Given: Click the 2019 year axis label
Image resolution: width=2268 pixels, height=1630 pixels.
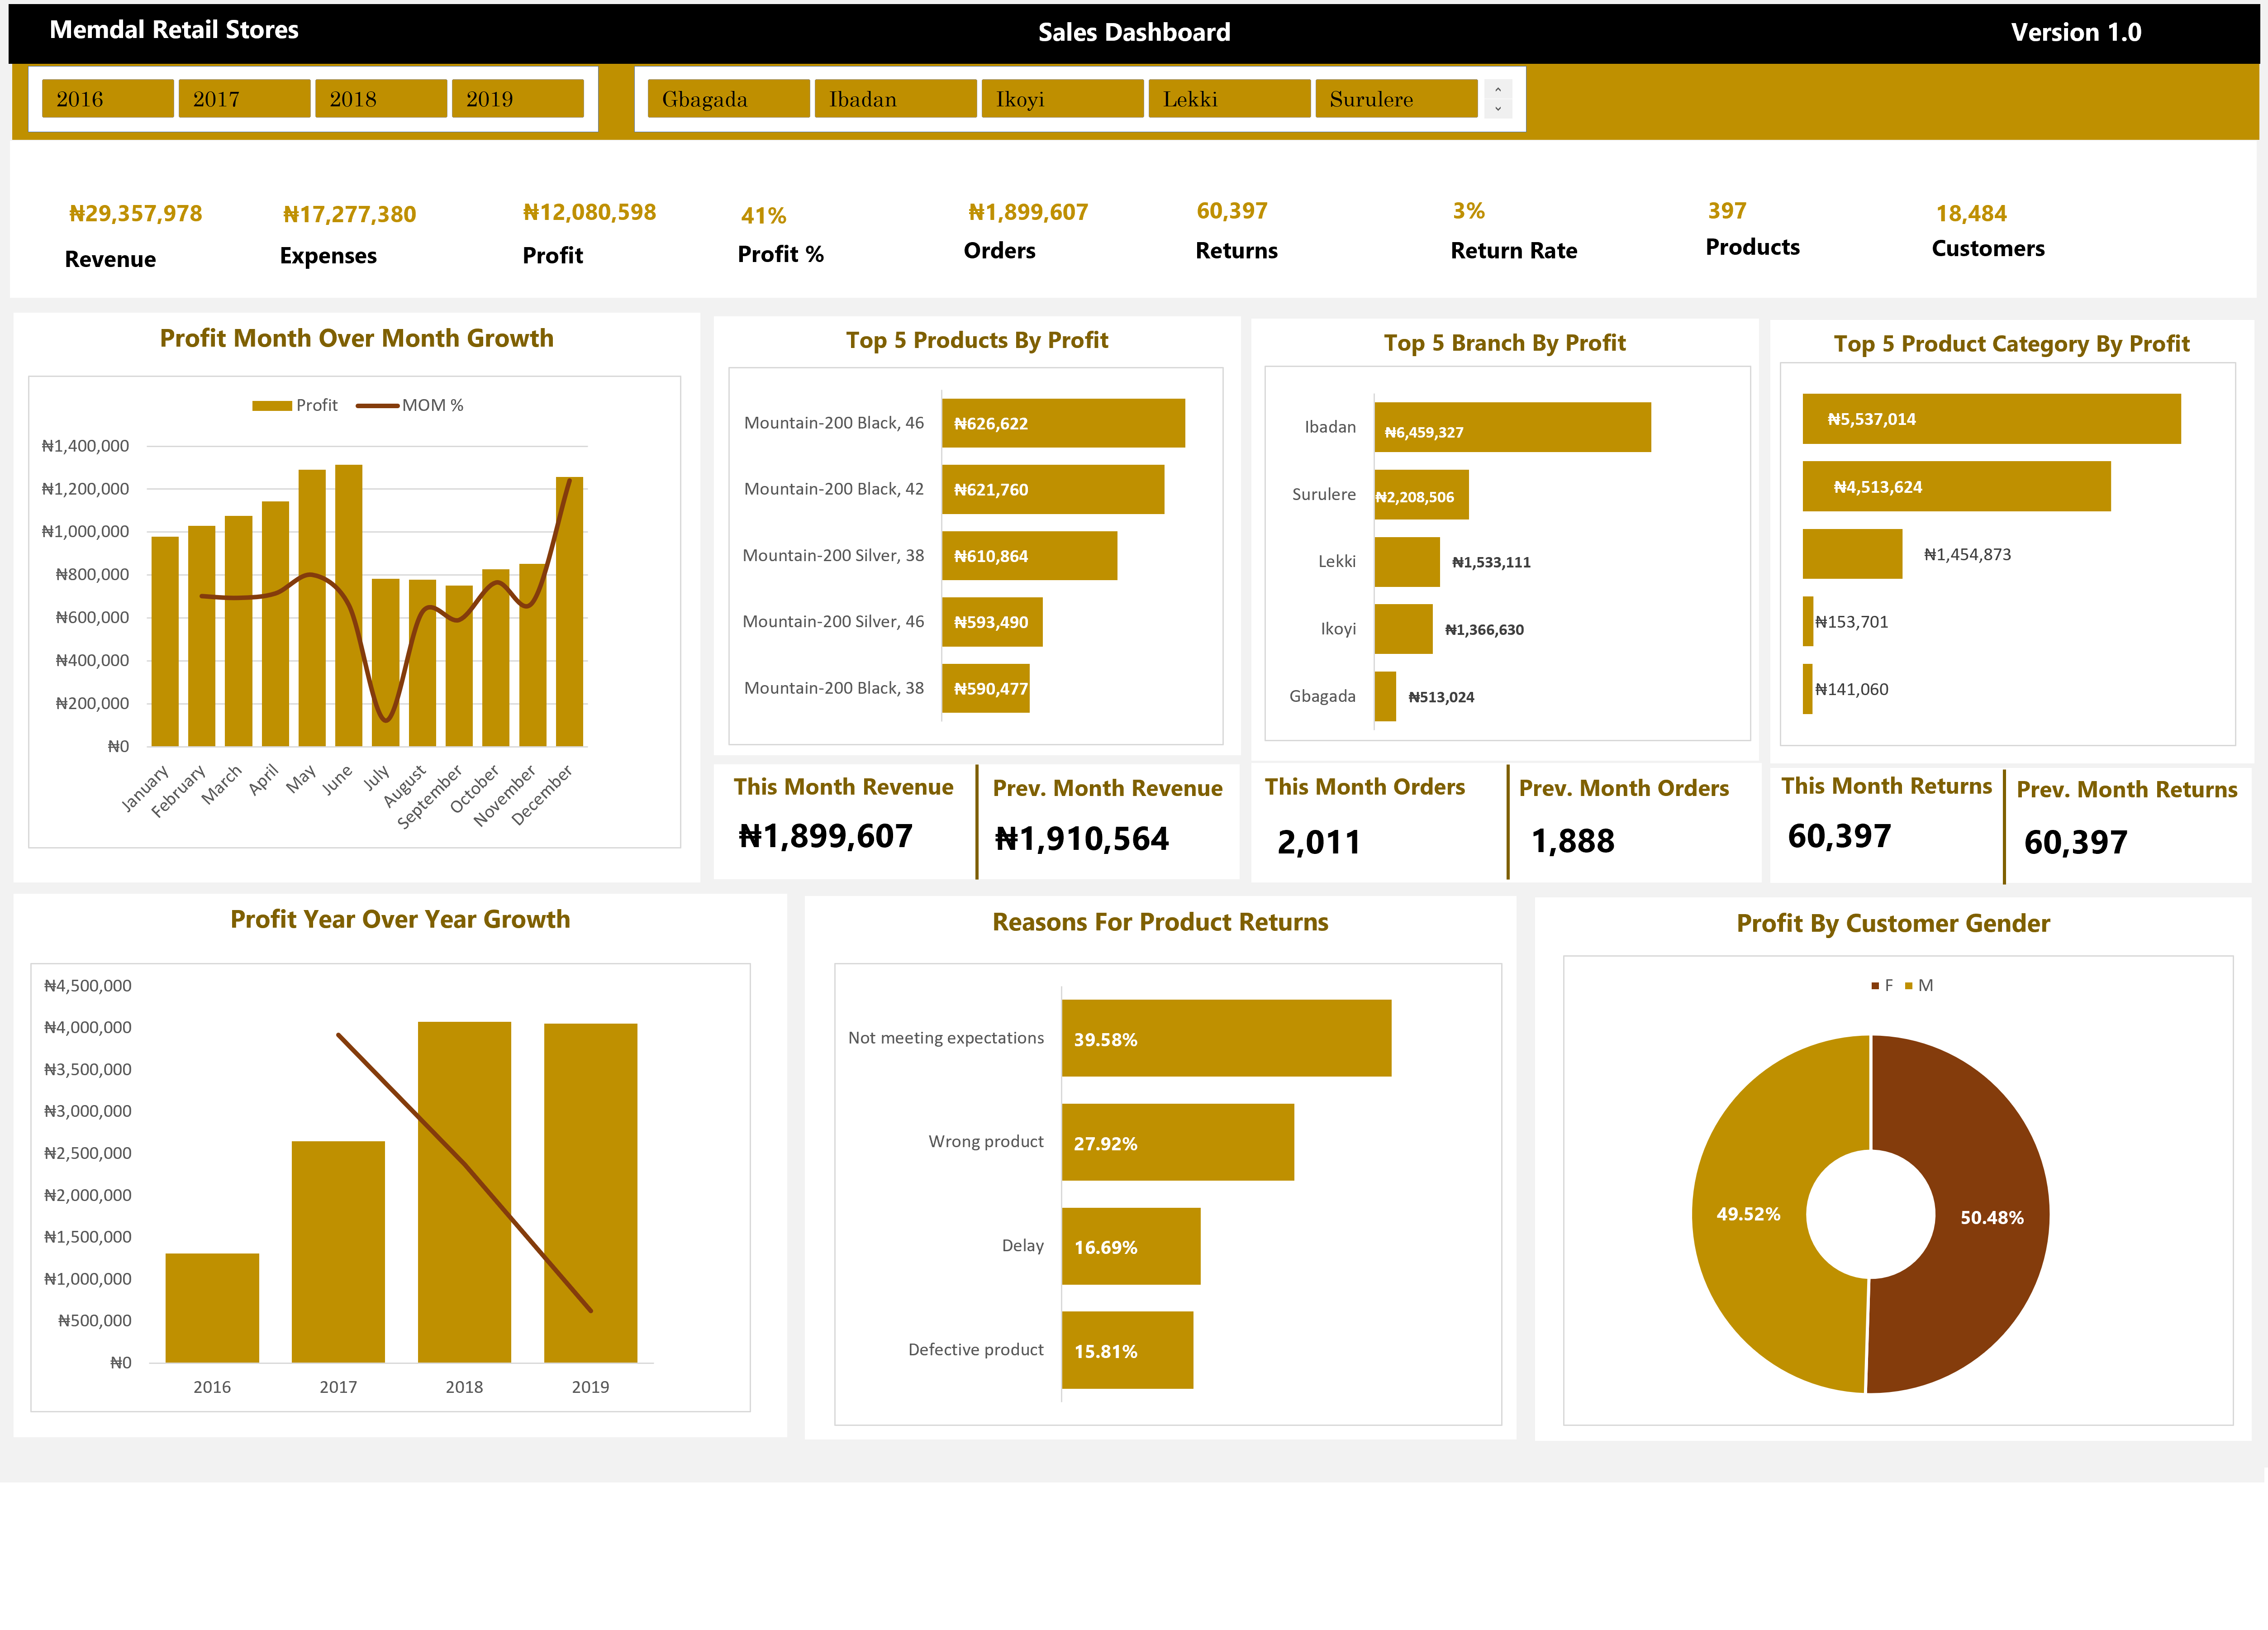Looking at the screenshot, I should [x=590, y=1387].
